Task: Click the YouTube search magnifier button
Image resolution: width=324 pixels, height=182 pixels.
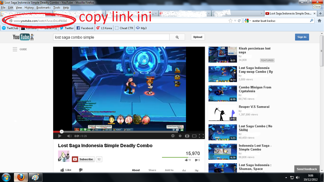Action: tap(177, 37)
